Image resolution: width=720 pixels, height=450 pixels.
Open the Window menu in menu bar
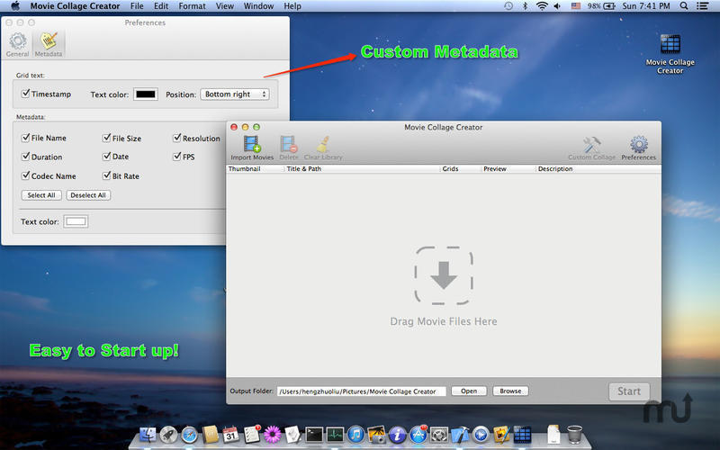tap(258, 6)
